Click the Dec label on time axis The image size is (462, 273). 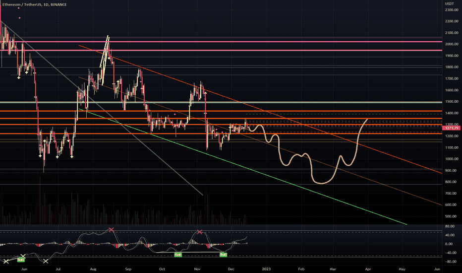(231, 269)
